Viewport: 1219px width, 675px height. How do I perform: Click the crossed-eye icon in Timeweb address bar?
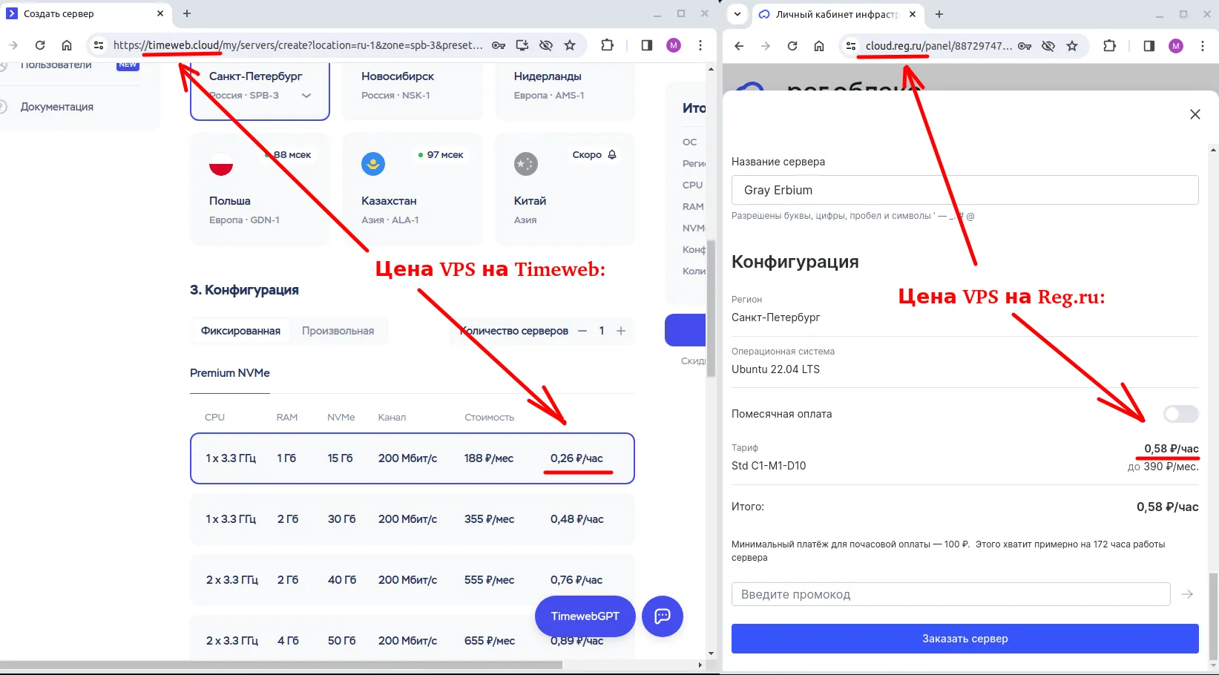click(x=546, y=45)
